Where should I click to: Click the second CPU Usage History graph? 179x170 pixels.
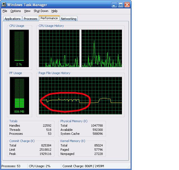102,48
